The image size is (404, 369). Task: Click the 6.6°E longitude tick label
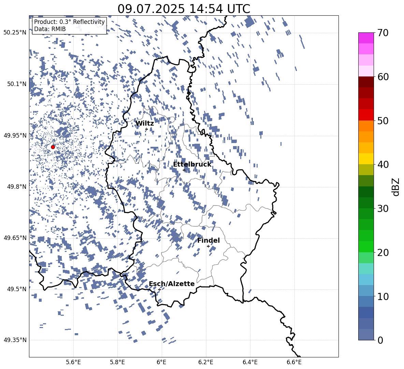click(294, 362)
